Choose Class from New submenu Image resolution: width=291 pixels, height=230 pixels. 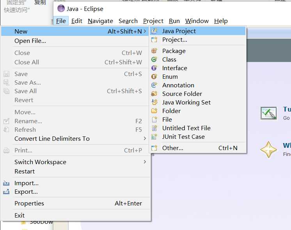pyautogui.click(x=198, y=59)
